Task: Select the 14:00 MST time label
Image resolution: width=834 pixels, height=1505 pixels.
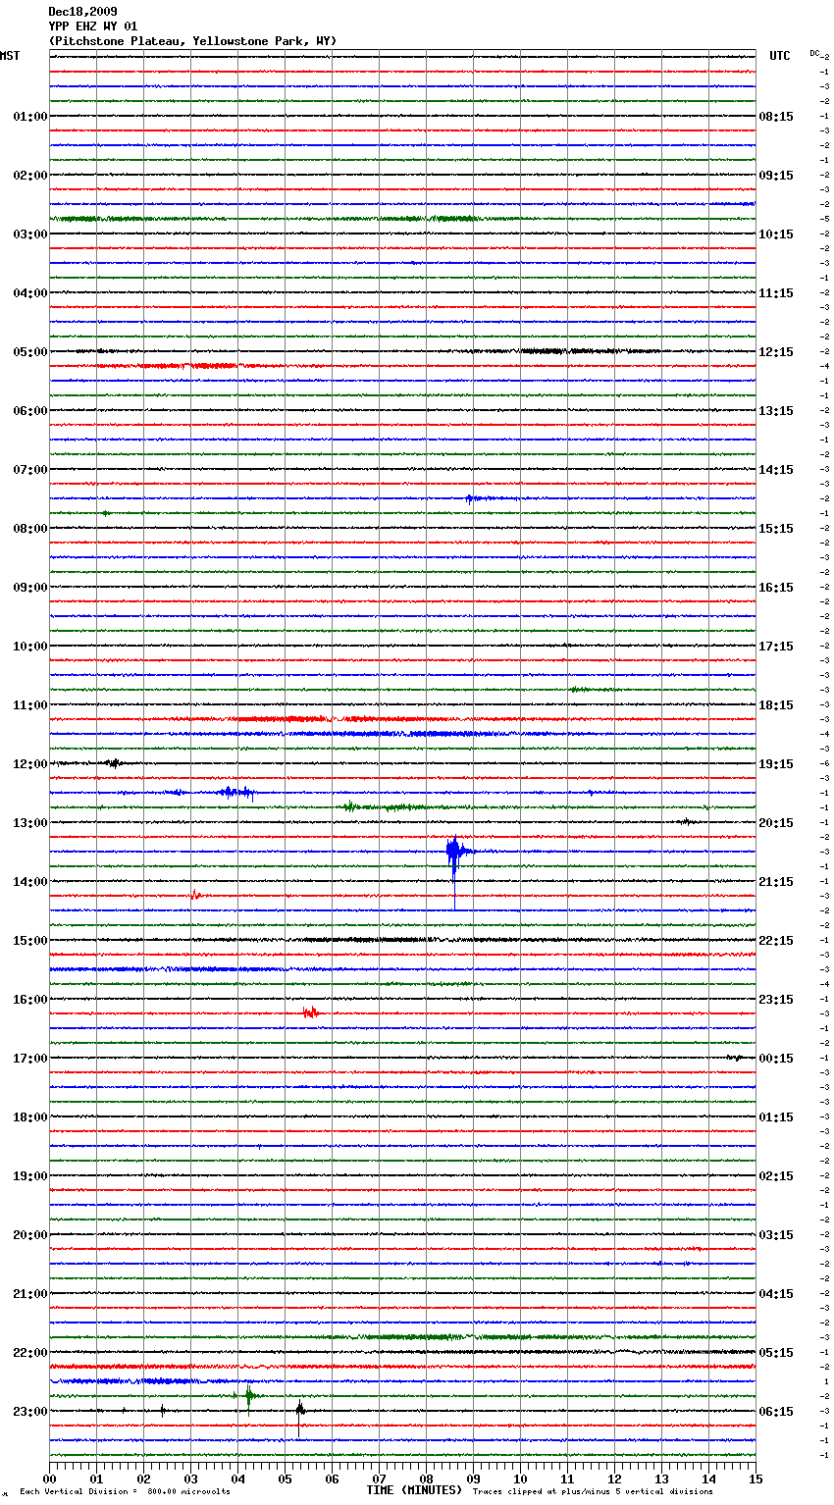Action: point(30,882)
